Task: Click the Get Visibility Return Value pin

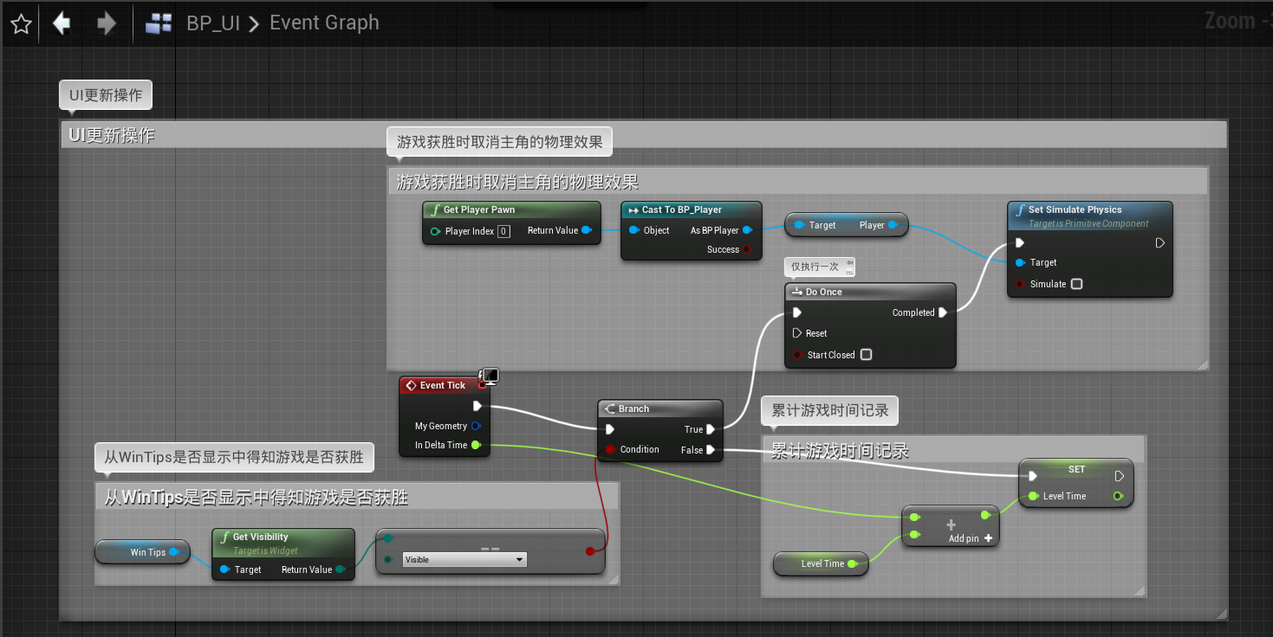Action: [341, 569]
